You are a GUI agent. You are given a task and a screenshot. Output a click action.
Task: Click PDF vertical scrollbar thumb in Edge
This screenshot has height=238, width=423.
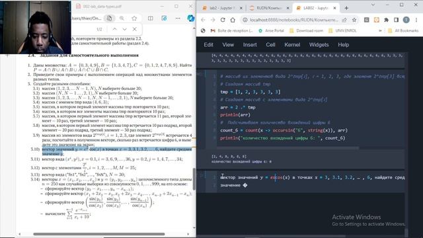(x=194, y=179)
